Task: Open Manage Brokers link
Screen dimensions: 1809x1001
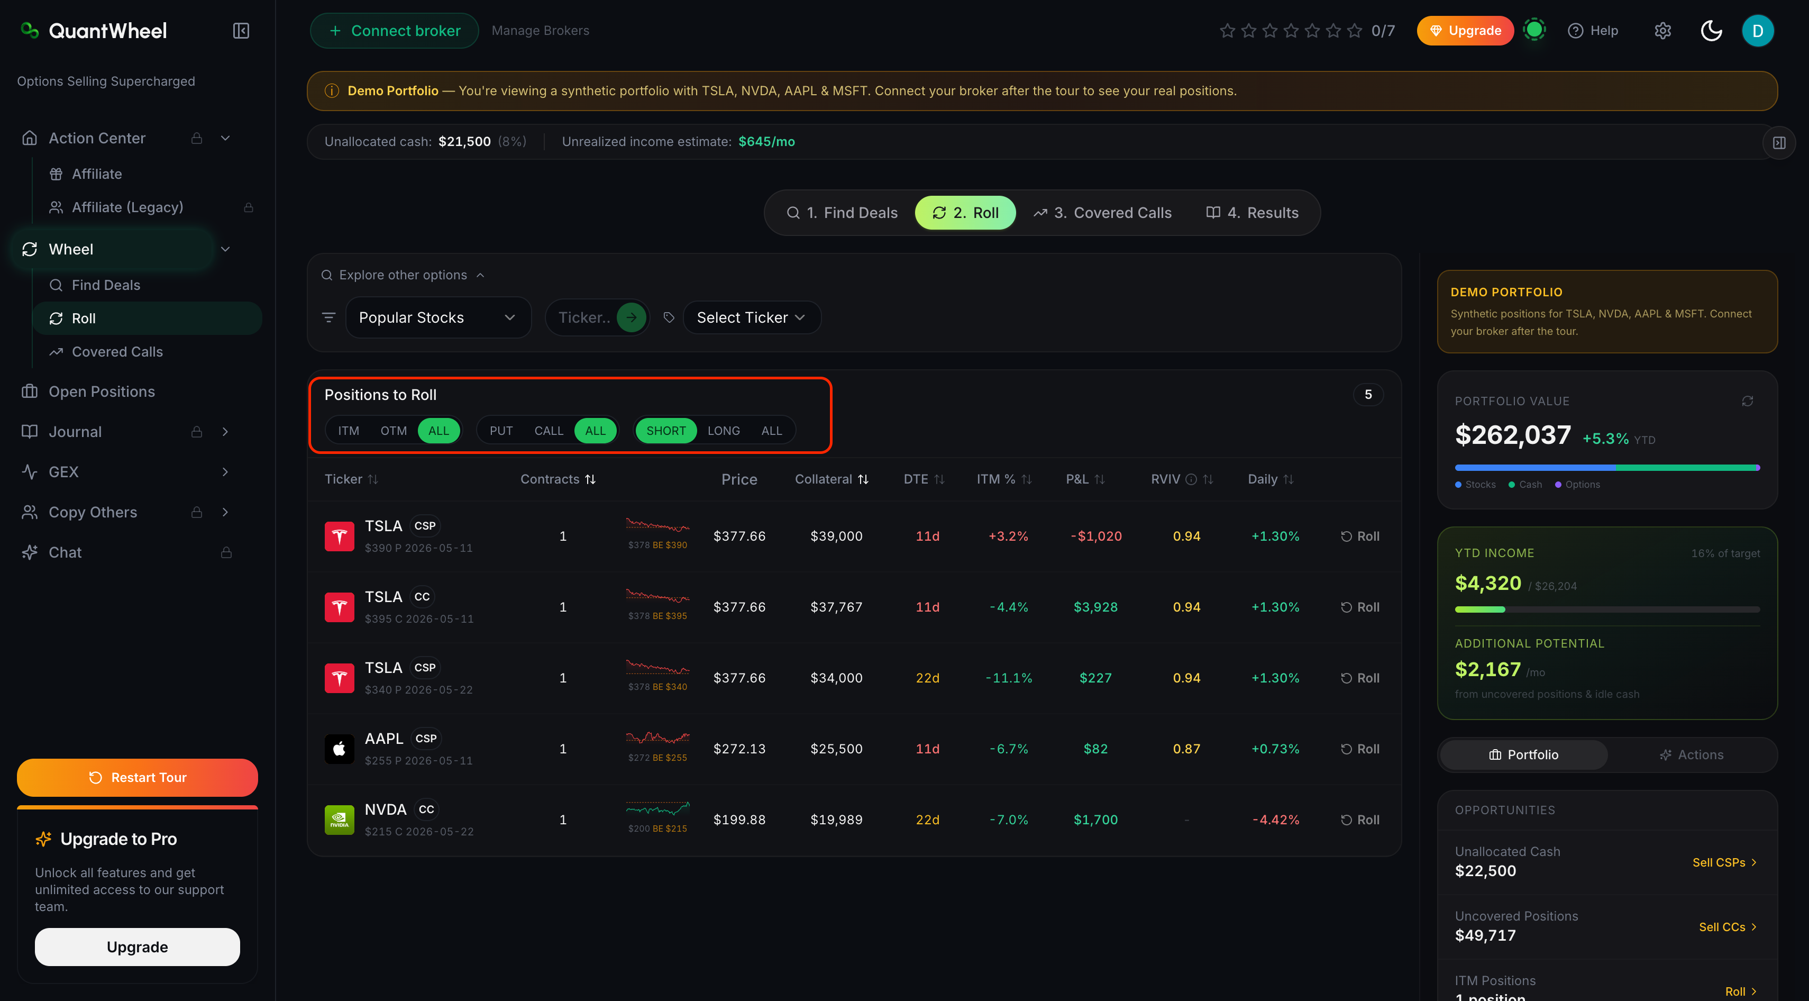Action: coord(540,31)
